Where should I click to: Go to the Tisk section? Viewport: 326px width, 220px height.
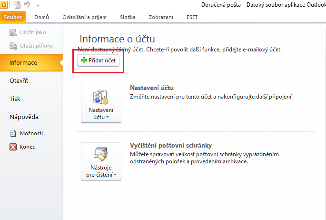15,99
